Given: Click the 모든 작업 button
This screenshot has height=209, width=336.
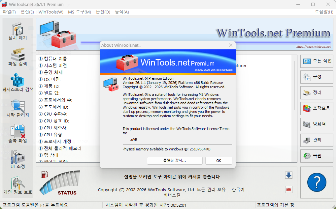Looking at the screenshot, I should (317, 61).
